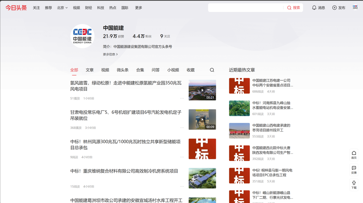
Task: Open article 氢风踏雪，绿动松原
Action: [x=126, y=86]
